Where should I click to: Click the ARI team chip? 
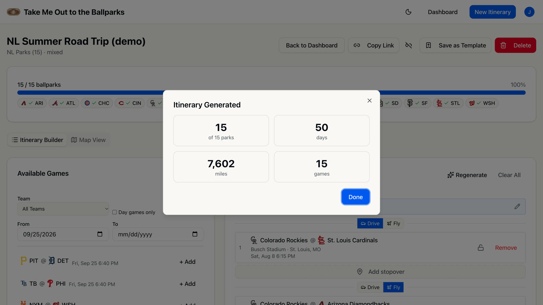[x=32, y=103]
